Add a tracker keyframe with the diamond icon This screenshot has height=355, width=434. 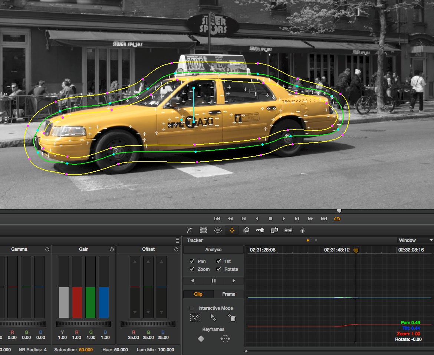click(x=201, y=338)
